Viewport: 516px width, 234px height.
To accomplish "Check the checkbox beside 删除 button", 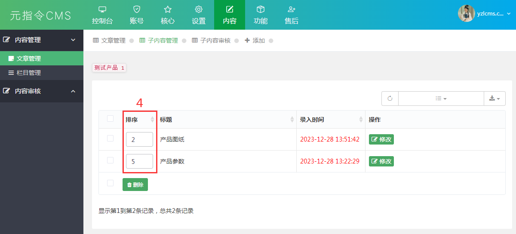I will coord(111,183).
